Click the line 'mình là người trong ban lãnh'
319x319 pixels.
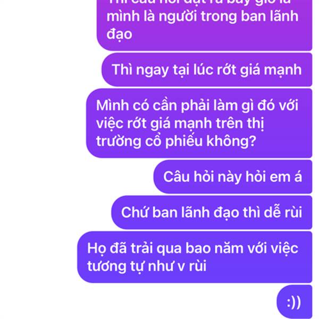pos(202,16)
